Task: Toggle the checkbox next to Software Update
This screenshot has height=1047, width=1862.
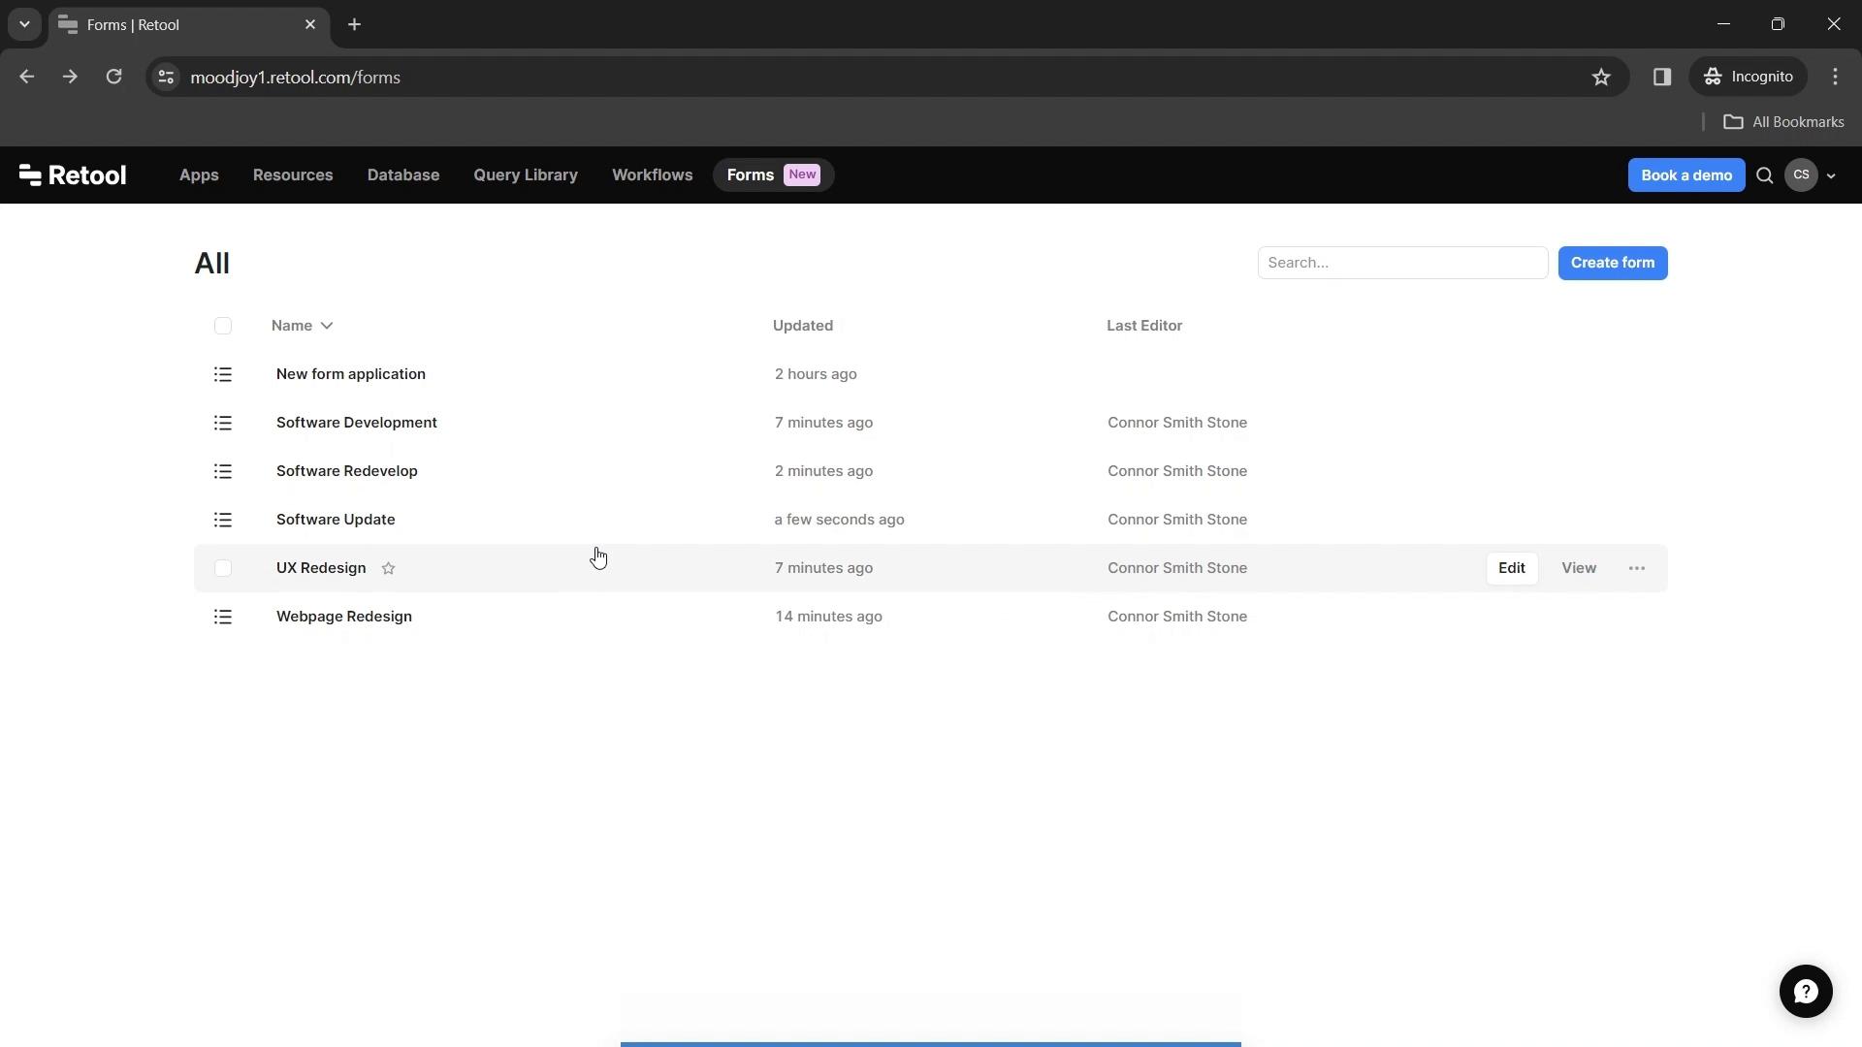Action: [x=224, y=519]
